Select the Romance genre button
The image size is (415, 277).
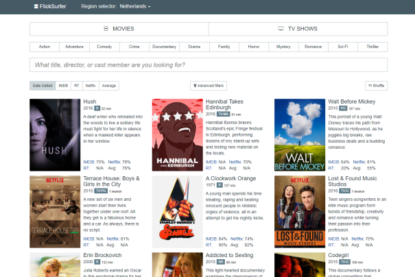click(313, 47)
